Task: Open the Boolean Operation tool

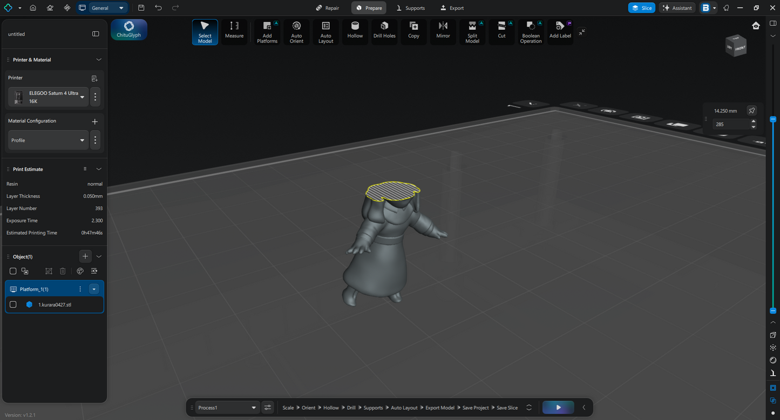Action: click(x=531, y=32)
